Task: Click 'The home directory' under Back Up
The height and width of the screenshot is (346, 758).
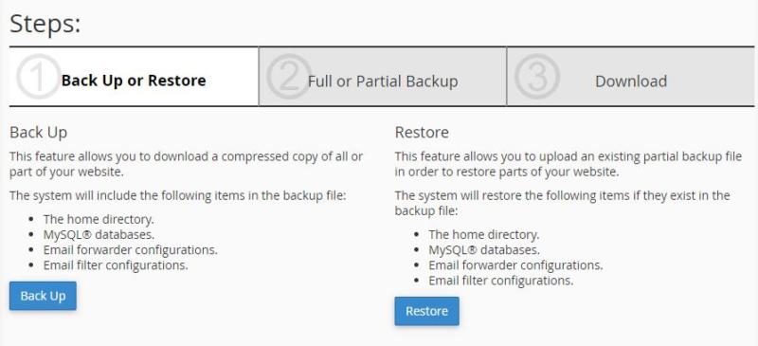Action: click(99, 219)
